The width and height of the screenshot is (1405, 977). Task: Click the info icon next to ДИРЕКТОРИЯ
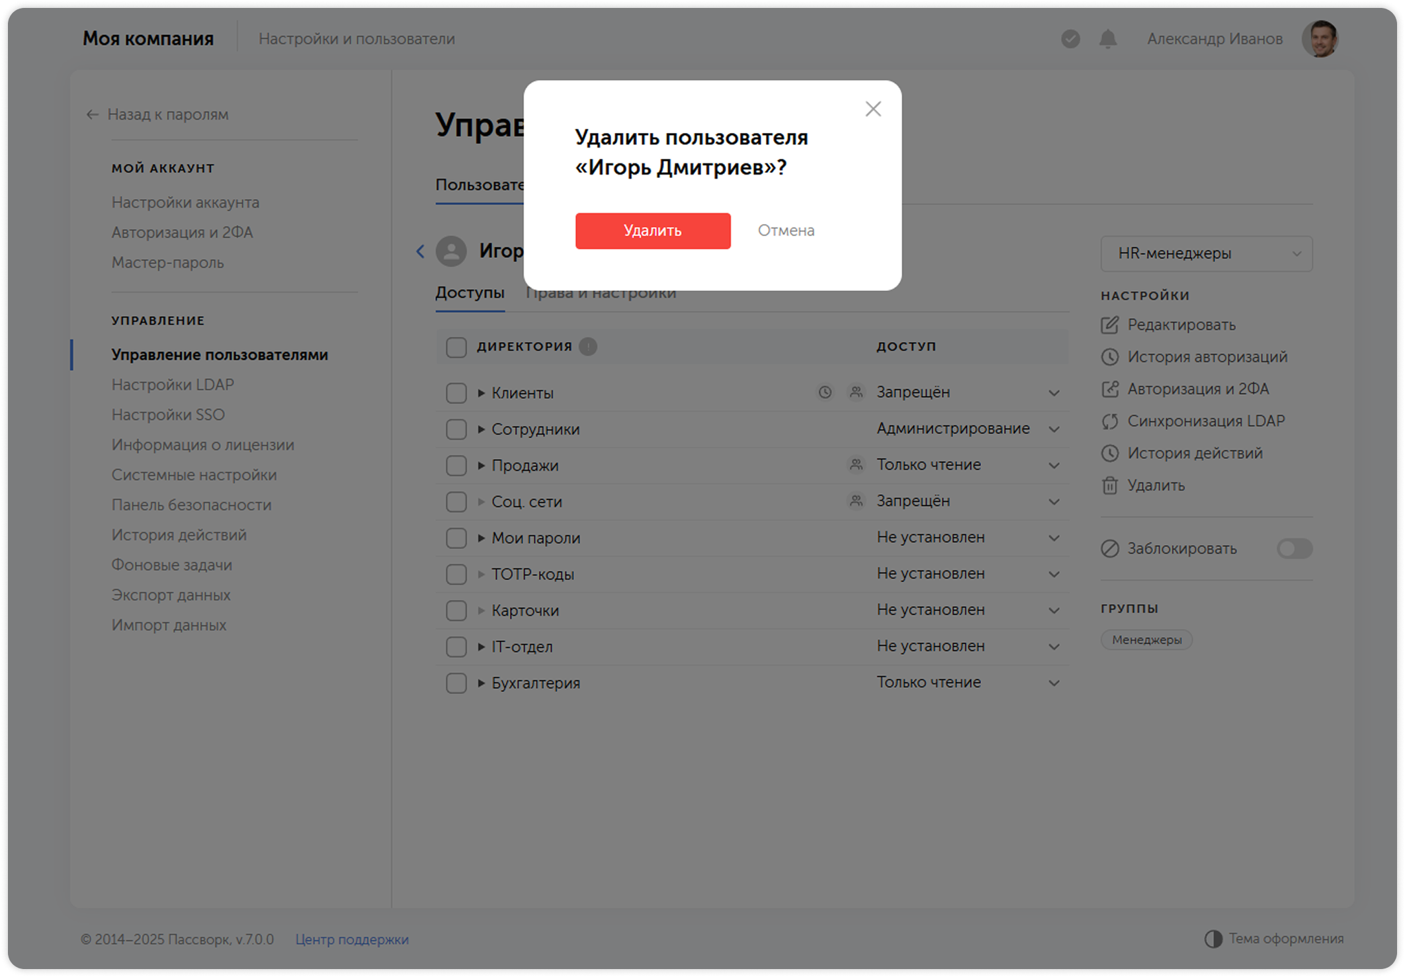(x=587, y=347)
